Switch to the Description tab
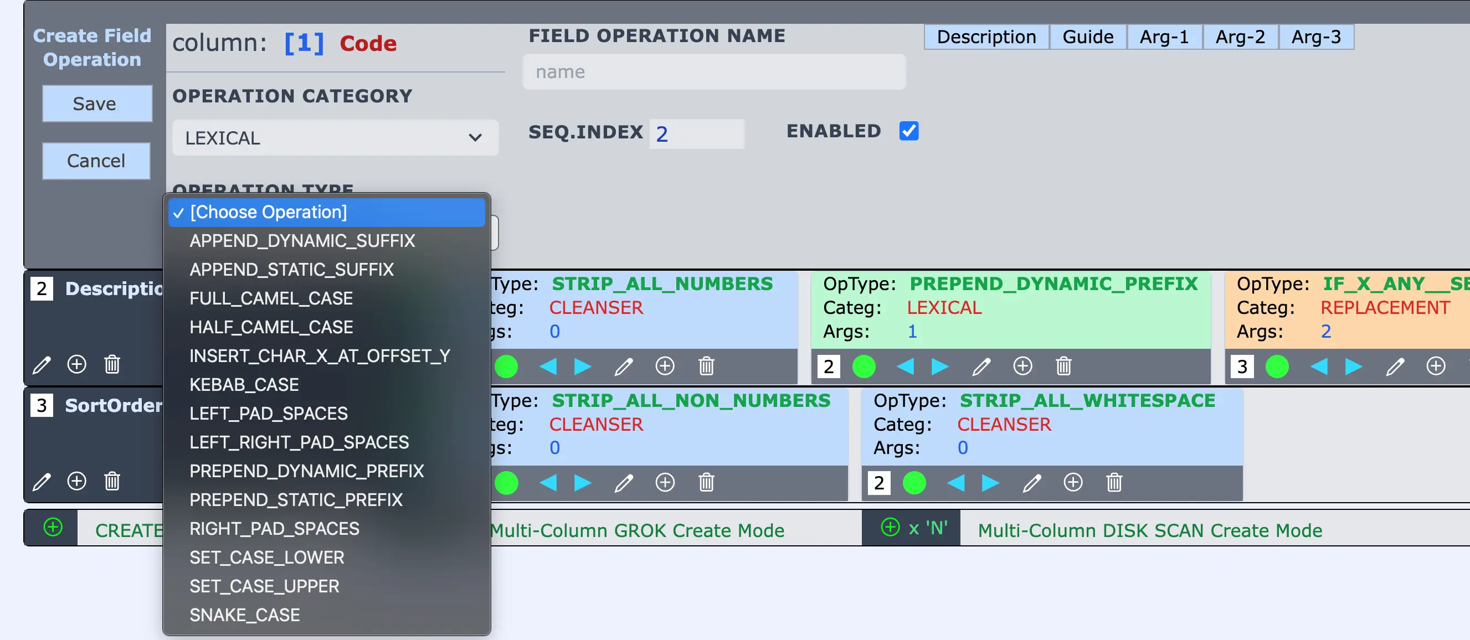This screenshot has width=1470, height=640. coord(986,37)
